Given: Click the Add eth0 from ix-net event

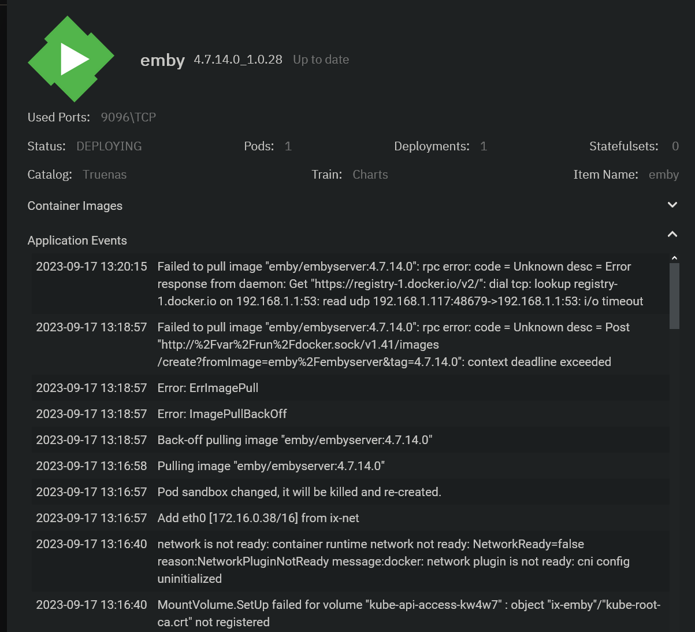Looking at the screenshot, I should tap(350, 518).
